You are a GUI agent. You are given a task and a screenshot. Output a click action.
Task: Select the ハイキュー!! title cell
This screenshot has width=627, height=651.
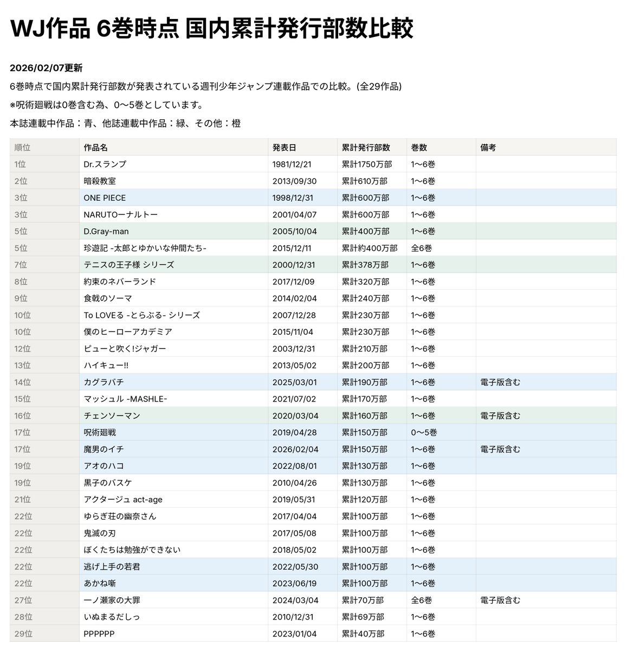click(173, 366)
